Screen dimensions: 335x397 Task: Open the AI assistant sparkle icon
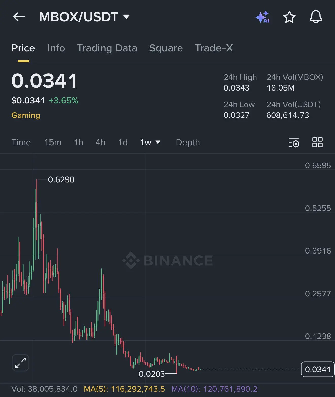(263, 17)
